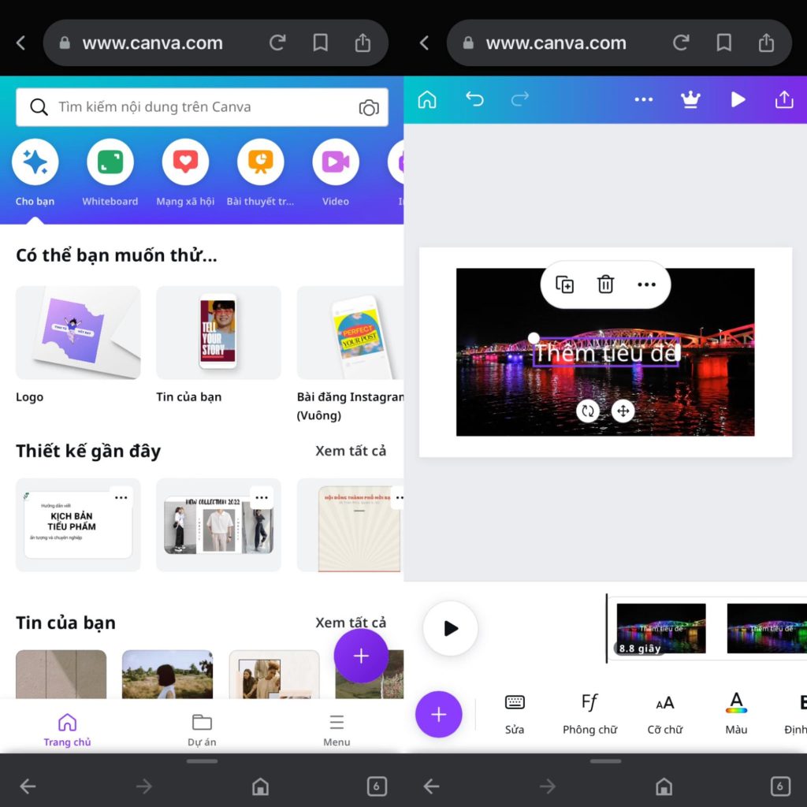Duplicate the selected text element
Screen dimensions: 807x807
[564, 284]
